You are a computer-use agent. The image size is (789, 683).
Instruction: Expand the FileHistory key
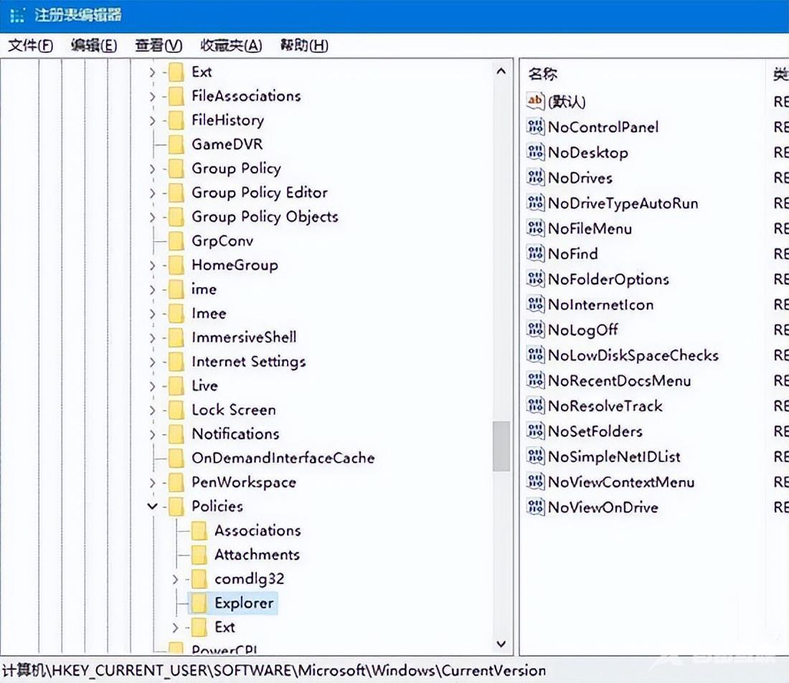click(x=153, y=121)
